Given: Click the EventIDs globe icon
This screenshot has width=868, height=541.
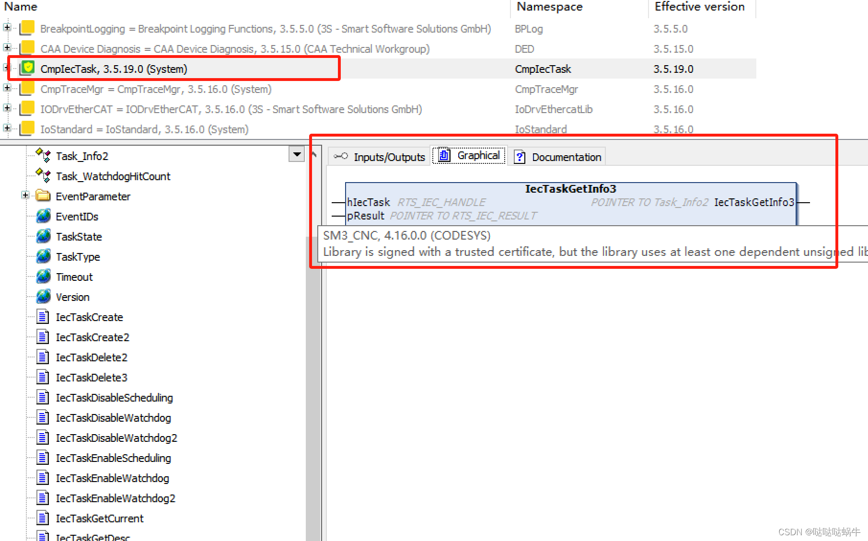Looking at the screenshot, I should [x=43, y=216].
